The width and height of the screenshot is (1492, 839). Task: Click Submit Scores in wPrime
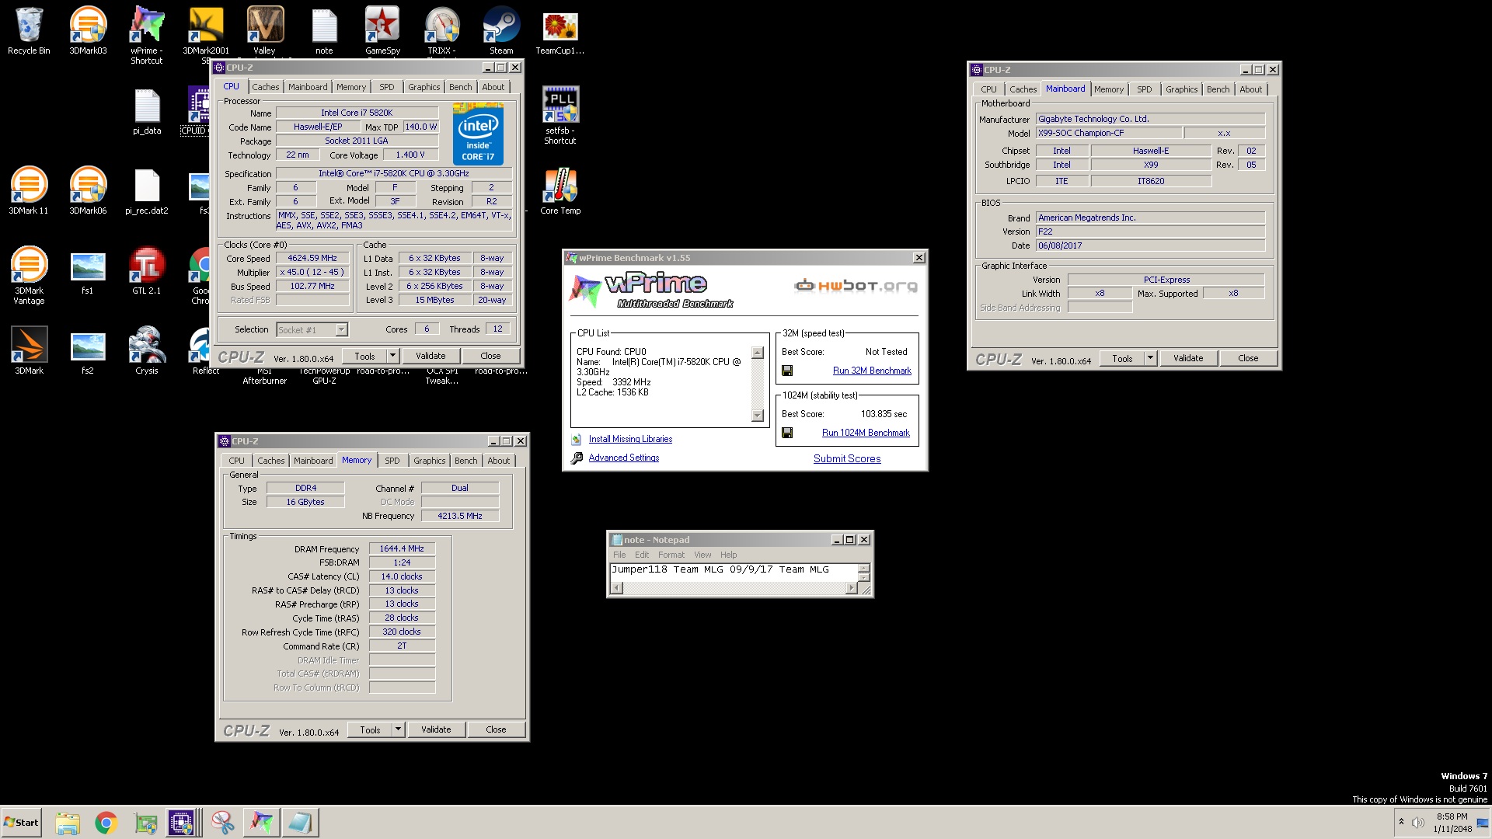click(847, 459)
